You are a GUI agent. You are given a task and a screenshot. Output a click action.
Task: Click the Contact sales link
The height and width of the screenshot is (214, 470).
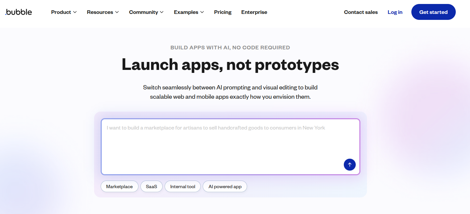pyautogui.click(x=361, y=12)
